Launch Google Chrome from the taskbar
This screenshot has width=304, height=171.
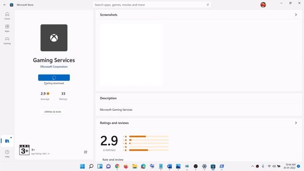pos(117,166)
